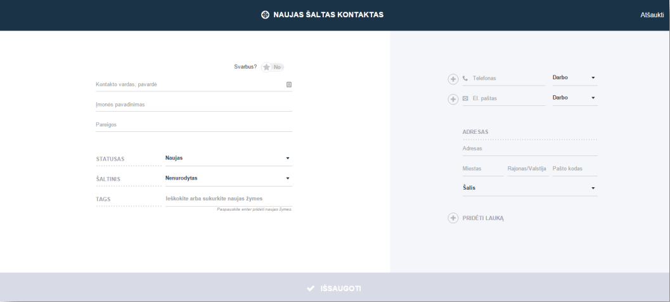
Task: Click the Pridėti lauką button
Action: click(x=476, y=218)
